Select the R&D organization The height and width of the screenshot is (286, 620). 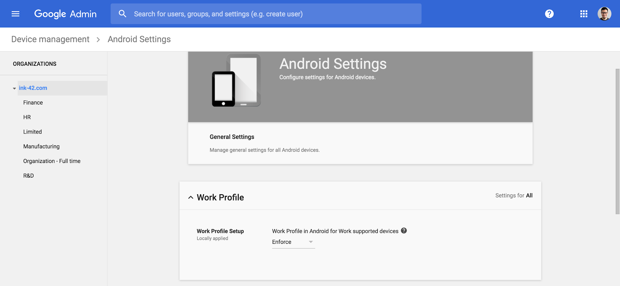coord(29,176)
